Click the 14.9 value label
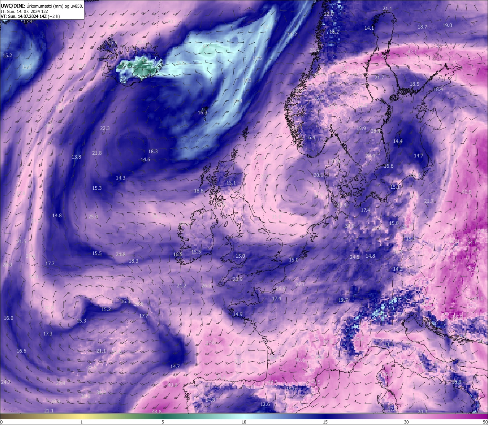Screen dimensions: 488x425 pyautogui.click(x=238, y=314)
